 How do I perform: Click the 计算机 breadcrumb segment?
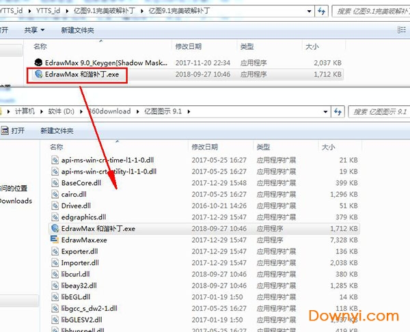(x=25, y=111)
